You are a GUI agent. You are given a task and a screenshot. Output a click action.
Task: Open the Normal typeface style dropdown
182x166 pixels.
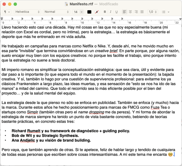pos(56,12)
